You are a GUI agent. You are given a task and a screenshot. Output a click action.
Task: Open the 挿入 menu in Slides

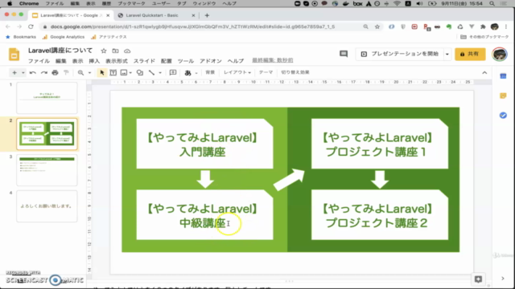click(x=94, y=61)
